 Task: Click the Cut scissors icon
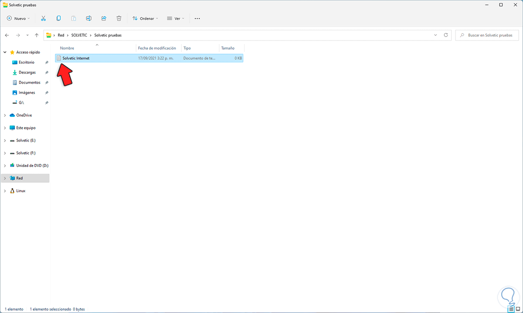[x=43, y=18]
